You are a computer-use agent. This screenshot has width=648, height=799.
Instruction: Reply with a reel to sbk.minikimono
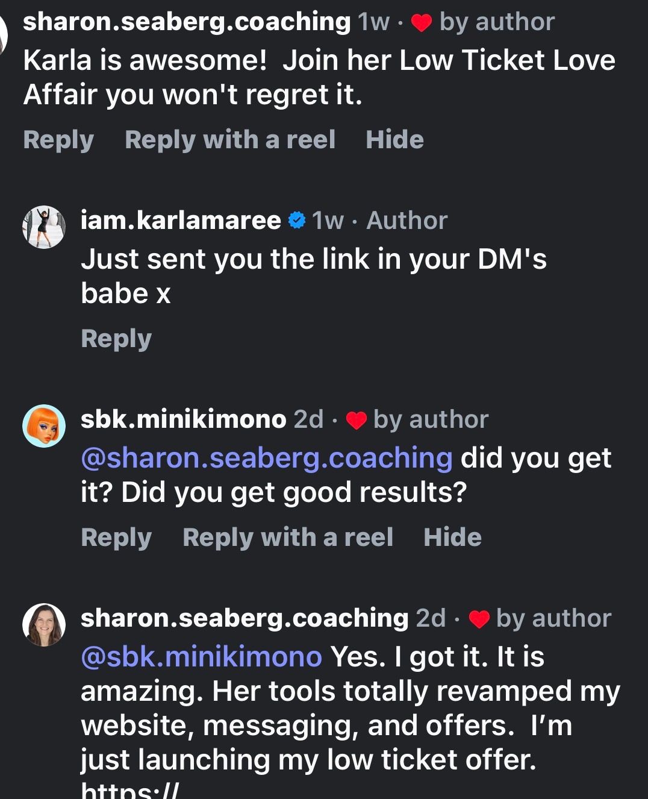pos(287,537)
